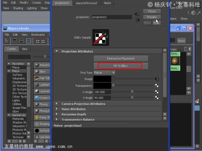Collapse the Projection Attributes section
The height and width of the screenshot is (151, 202).
57,51
